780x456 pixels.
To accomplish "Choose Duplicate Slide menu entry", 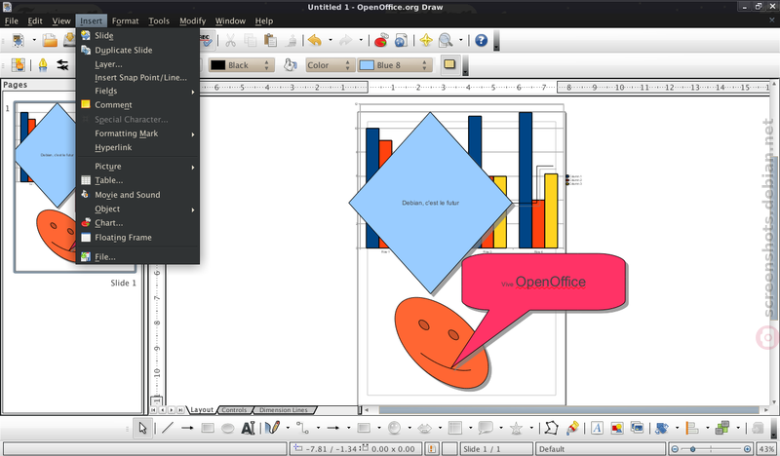I will (x=137, y=50).
